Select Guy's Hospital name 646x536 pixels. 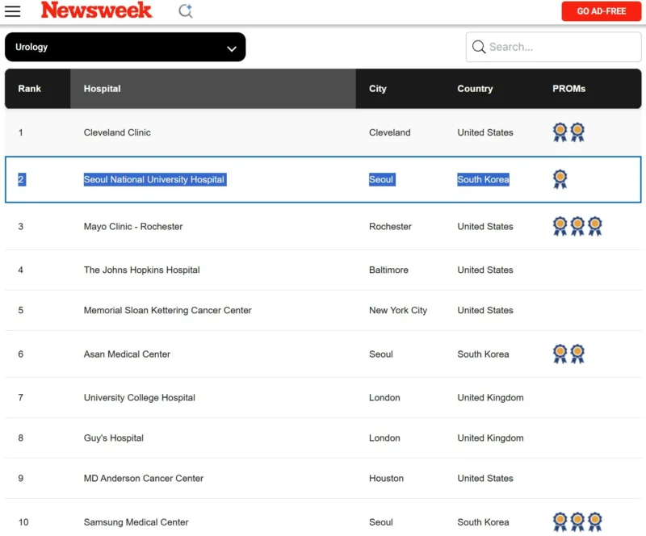[114, 438]
